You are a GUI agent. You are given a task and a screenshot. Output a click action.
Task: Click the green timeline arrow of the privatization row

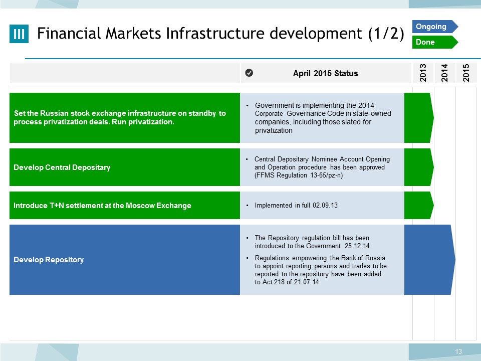pos(419,117)
